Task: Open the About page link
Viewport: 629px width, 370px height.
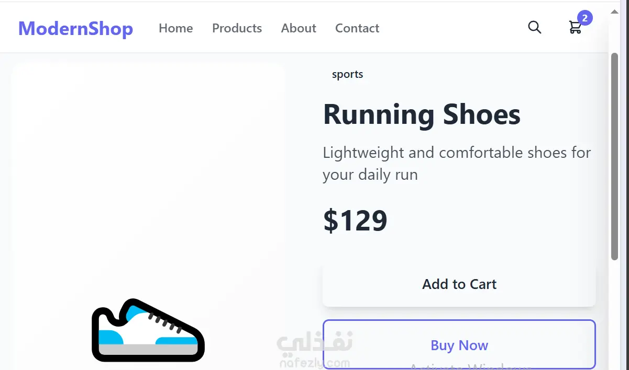Action: [299, 28]
